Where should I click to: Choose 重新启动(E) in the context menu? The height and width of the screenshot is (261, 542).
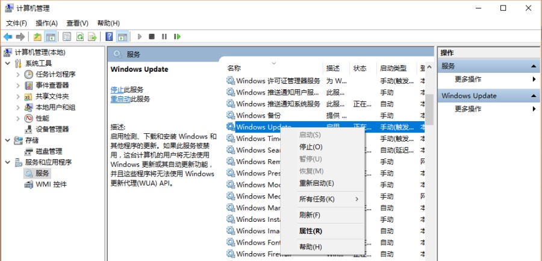click(323, 183)
